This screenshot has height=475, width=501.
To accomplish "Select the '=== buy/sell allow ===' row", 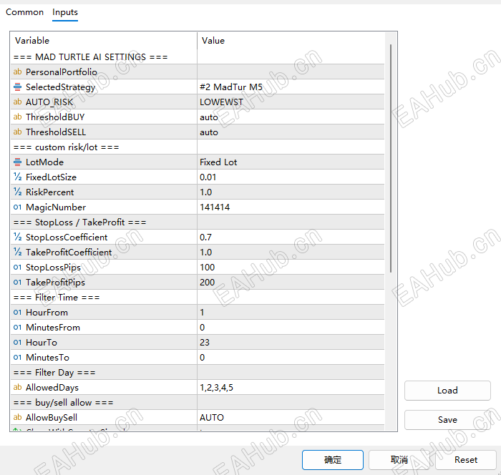I will [198, 402].
